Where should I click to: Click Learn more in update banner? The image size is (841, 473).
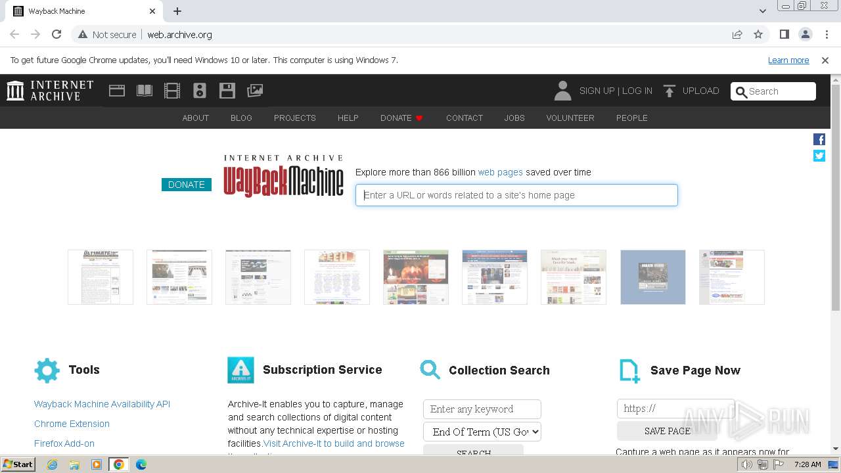[x=788, y=60]
